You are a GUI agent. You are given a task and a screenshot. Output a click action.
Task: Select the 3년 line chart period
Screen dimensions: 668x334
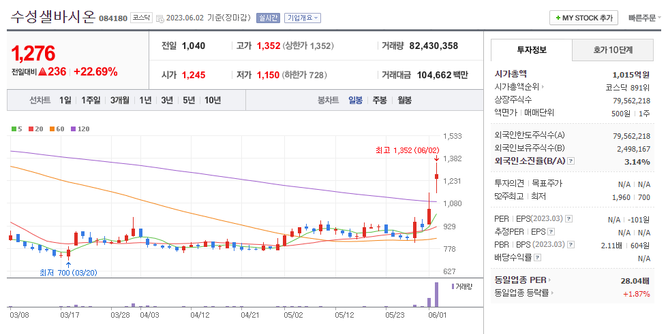(167, 100)
